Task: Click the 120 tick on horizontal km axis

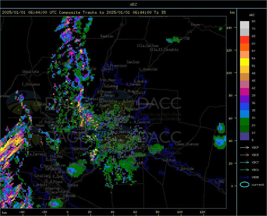Action: point(202,212)
